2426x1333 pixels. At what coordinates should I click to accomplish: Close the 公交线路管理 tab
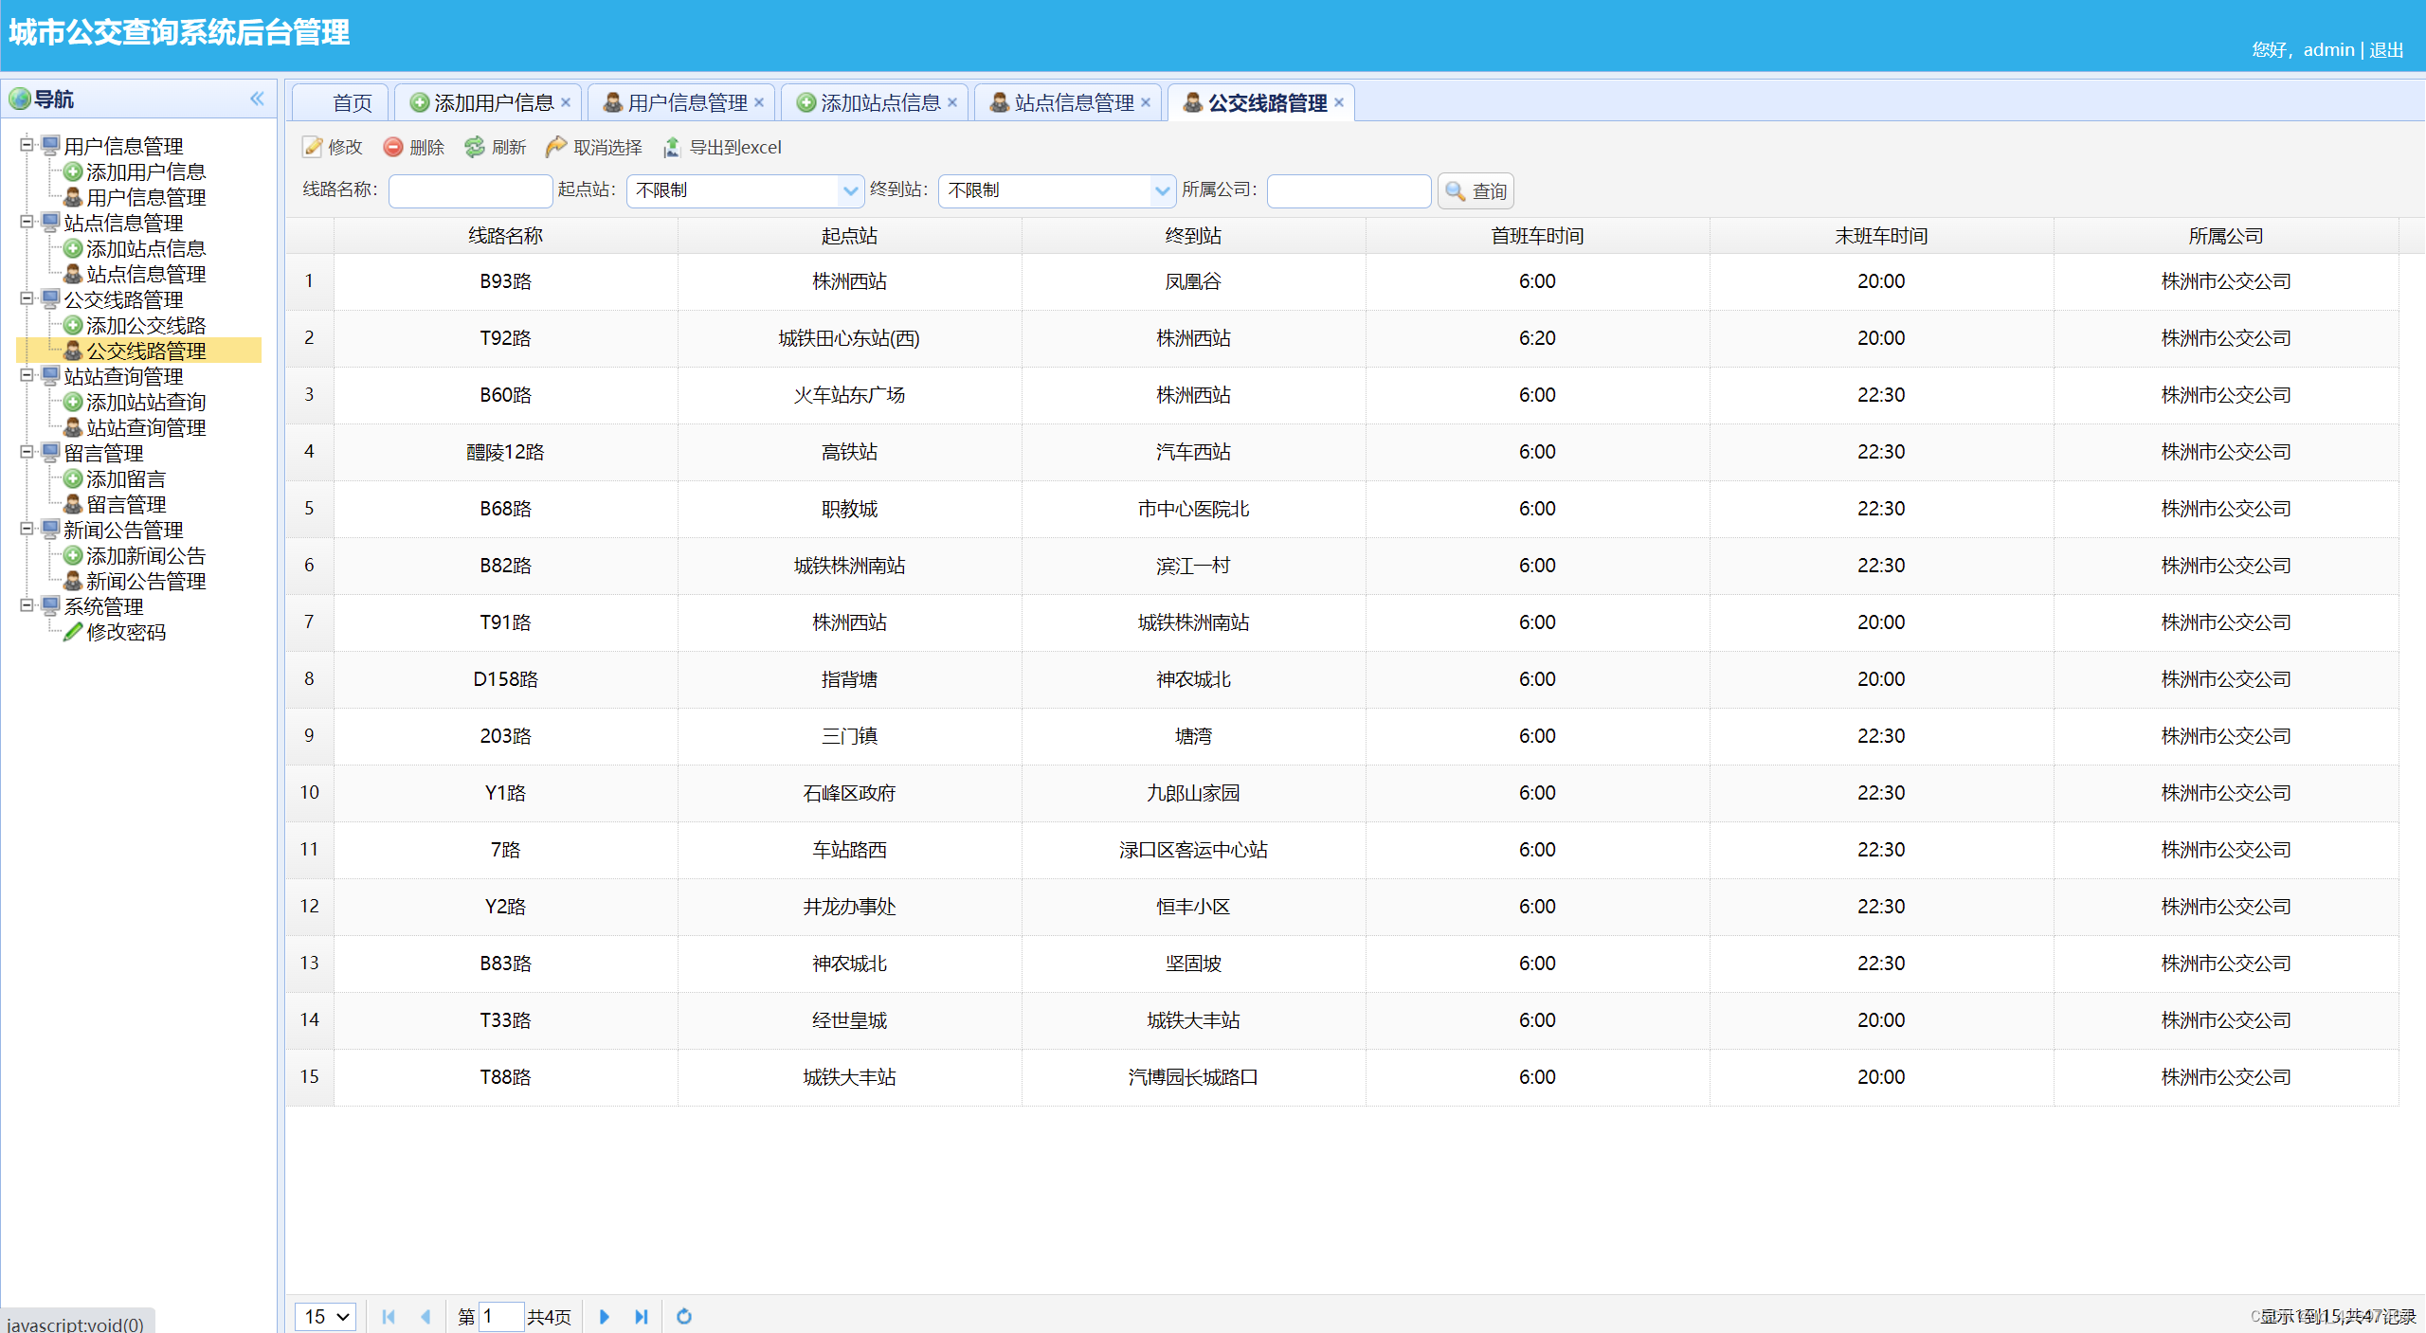[1339, 102]
